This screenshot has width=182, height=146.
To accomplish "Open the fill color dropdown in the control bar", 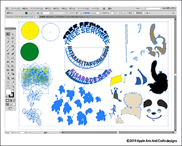I will pyautogui.click(x=29, y=13).
